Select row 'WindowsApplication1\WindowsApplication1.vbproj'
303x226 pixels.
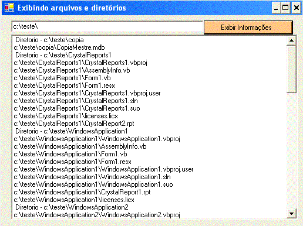tap(150, 139)
